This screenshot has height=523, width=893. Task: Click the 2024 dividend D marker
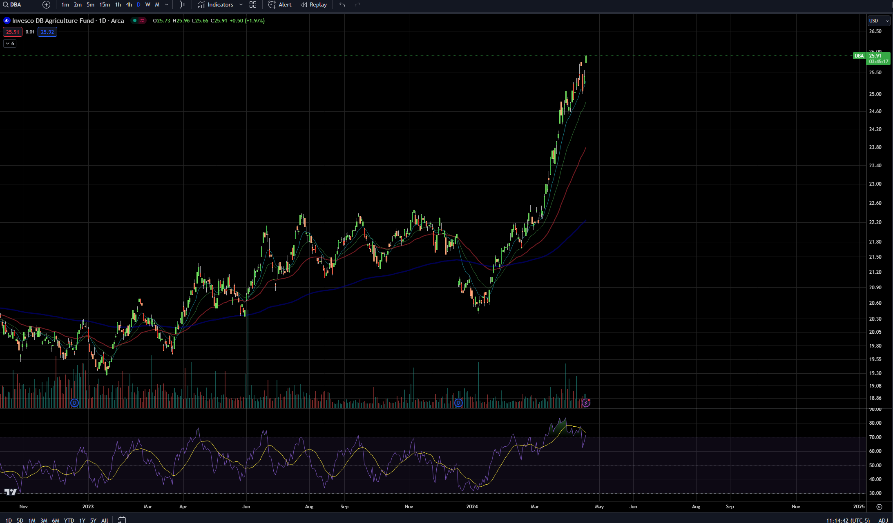[x=458, y=403]
